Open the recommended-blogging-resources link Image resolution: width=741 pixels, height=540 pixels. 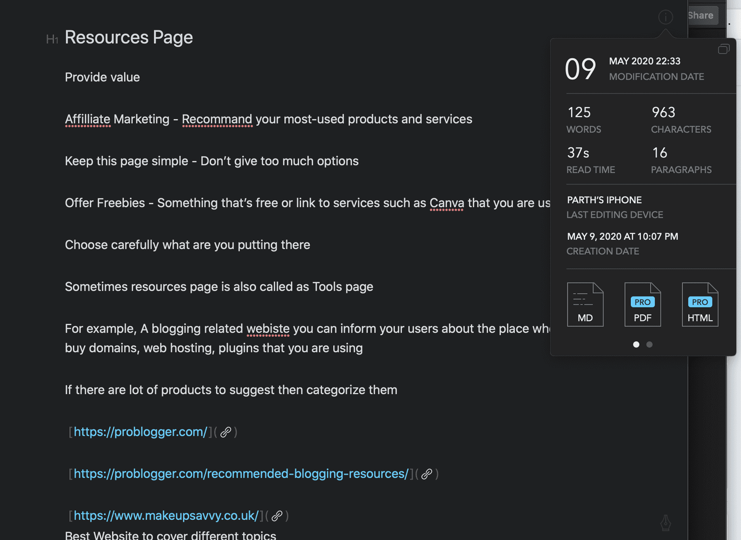[x=241, y=474]
